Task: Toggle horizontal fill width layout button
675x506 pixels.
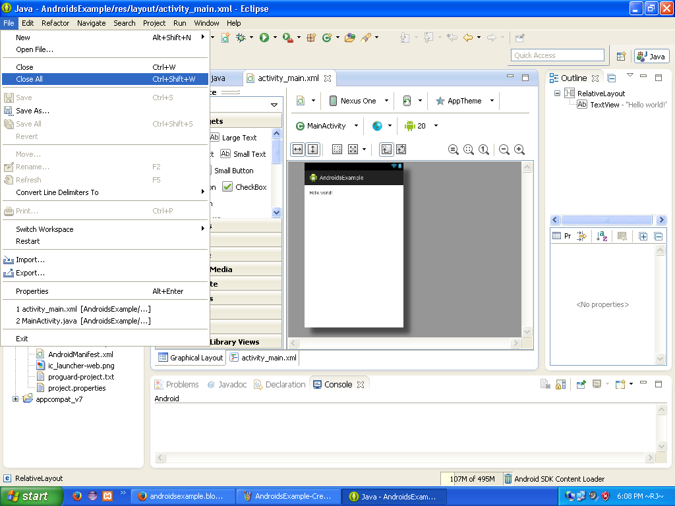Action: pyautogui.click(x=297, y=150)
